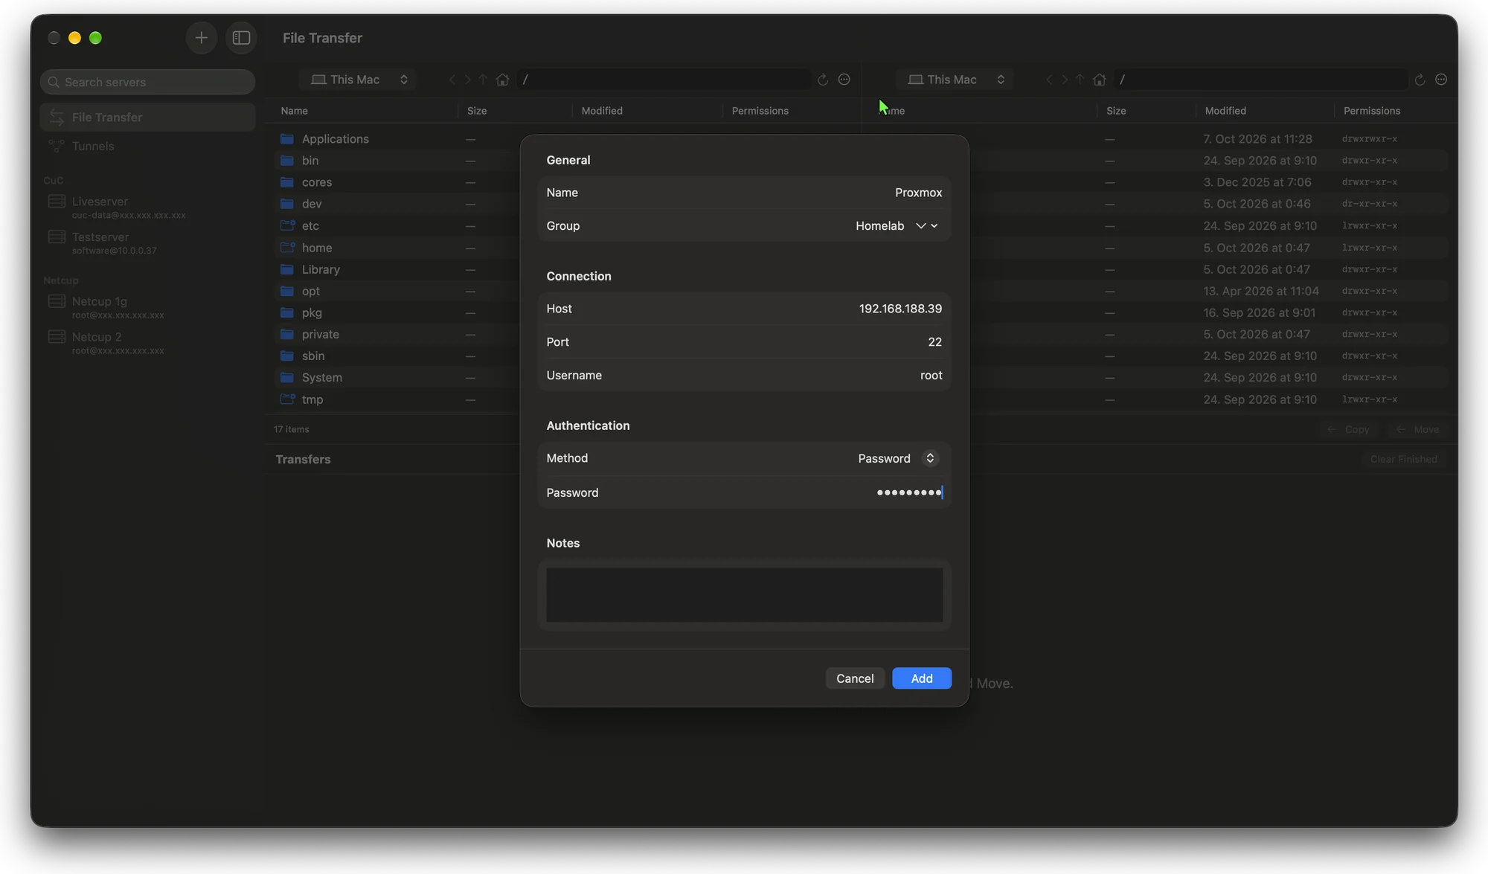Click the plus icon to add server
1488x874 pixels.
pos(201,38)
